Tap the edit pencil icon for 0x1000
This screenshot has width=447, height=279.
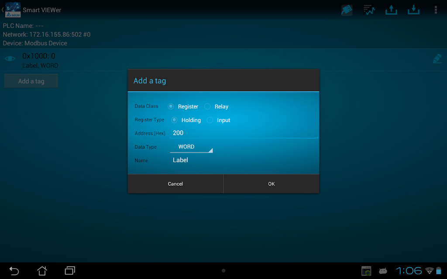tap(437, 59)
